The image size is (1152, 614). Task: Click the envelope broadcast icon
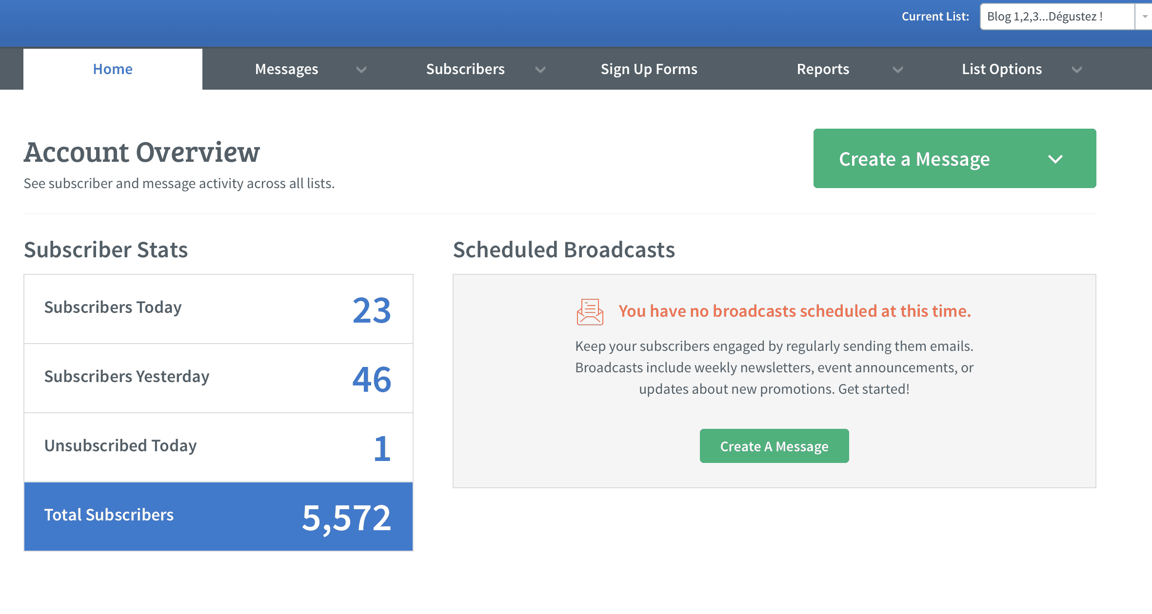[590, 312]
